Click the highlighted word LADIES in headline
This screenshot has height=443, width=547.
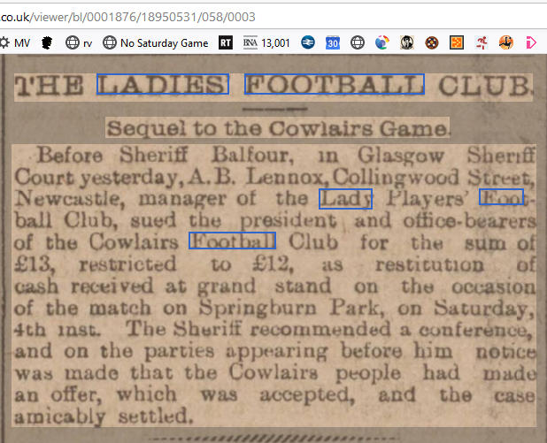[163, 84]
